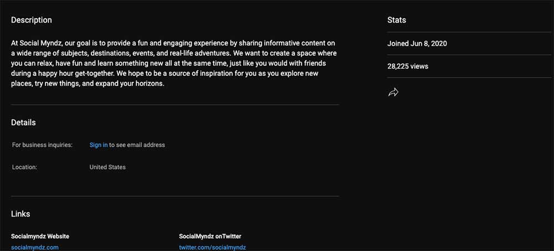Click the 28,225 views text
This screenshot has height=251, width=554.
[x=408, y=66]
